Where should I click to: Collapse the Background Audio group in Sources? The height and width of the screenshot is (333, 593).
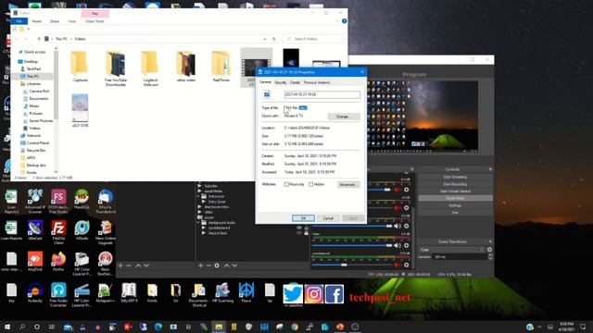tap(199, 223)
